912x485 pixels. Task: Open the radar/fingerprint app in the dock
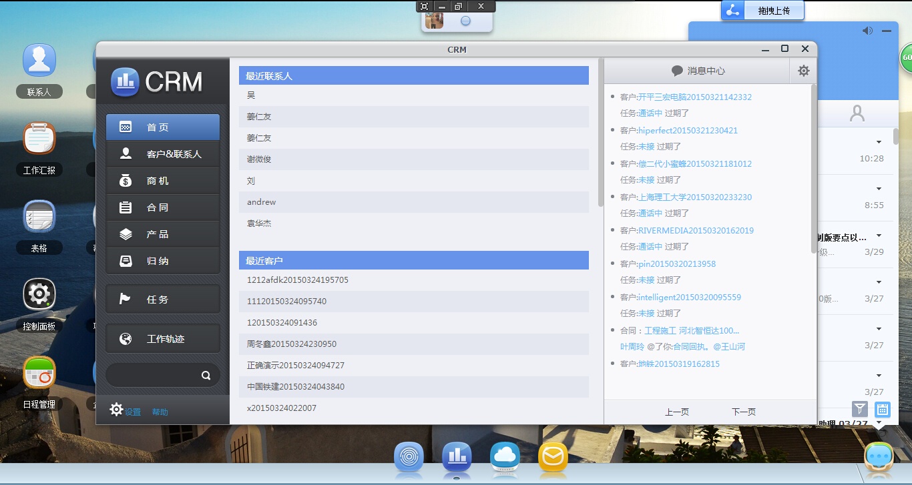coord(409,457)
